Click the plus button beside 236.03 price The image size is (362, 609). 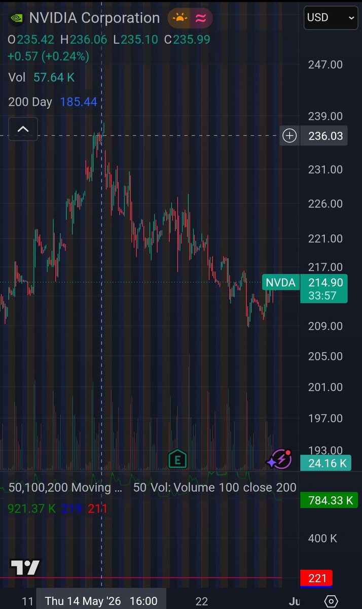pos(289,136)
